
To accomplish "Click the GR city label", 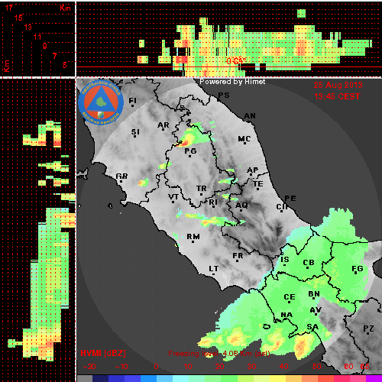I will coord(121,176).
